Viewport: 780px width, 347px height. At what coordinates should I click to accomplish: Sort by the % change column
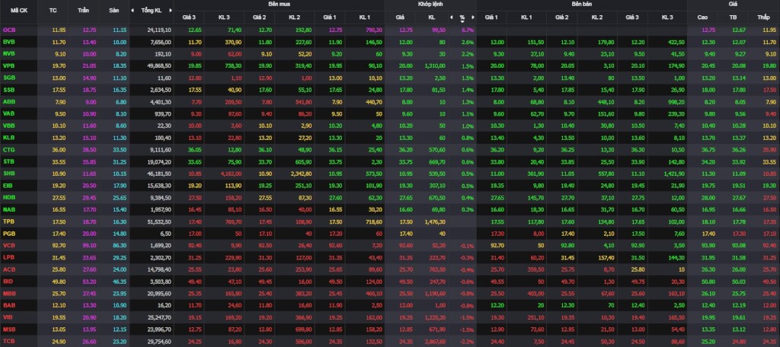pos(462,18)
